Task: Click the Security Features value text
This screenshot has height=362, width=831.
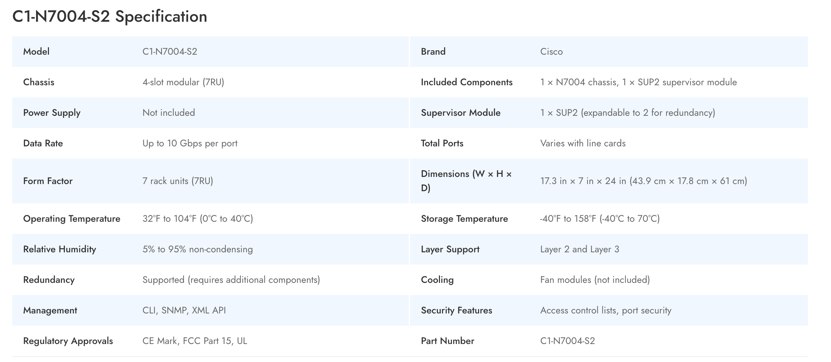Action: pyautogui.click(x=606, y=310)
